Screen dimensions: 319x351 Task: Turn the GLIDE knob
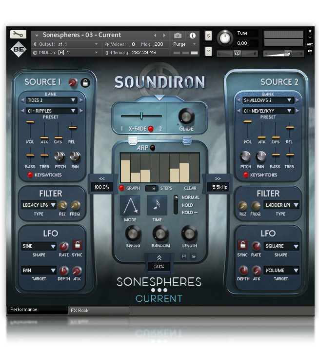[x=186, y=117]
